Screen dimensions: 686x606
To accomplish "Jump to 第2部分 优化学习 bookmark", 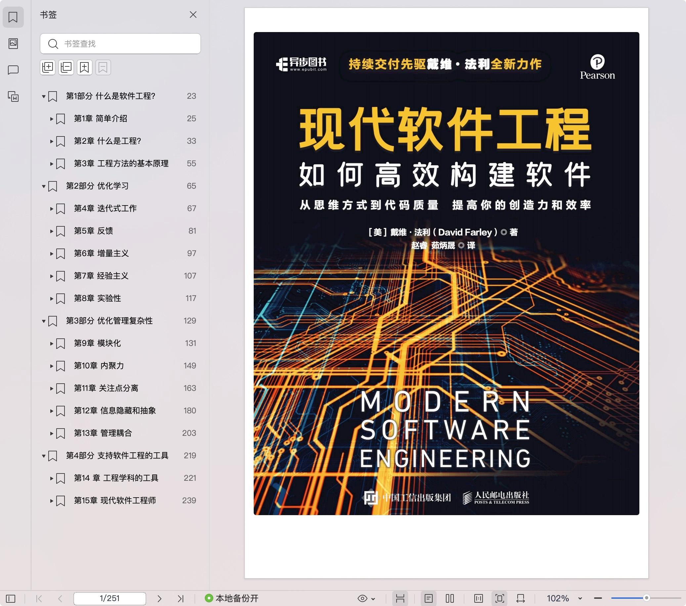I will tap(97, 186).
